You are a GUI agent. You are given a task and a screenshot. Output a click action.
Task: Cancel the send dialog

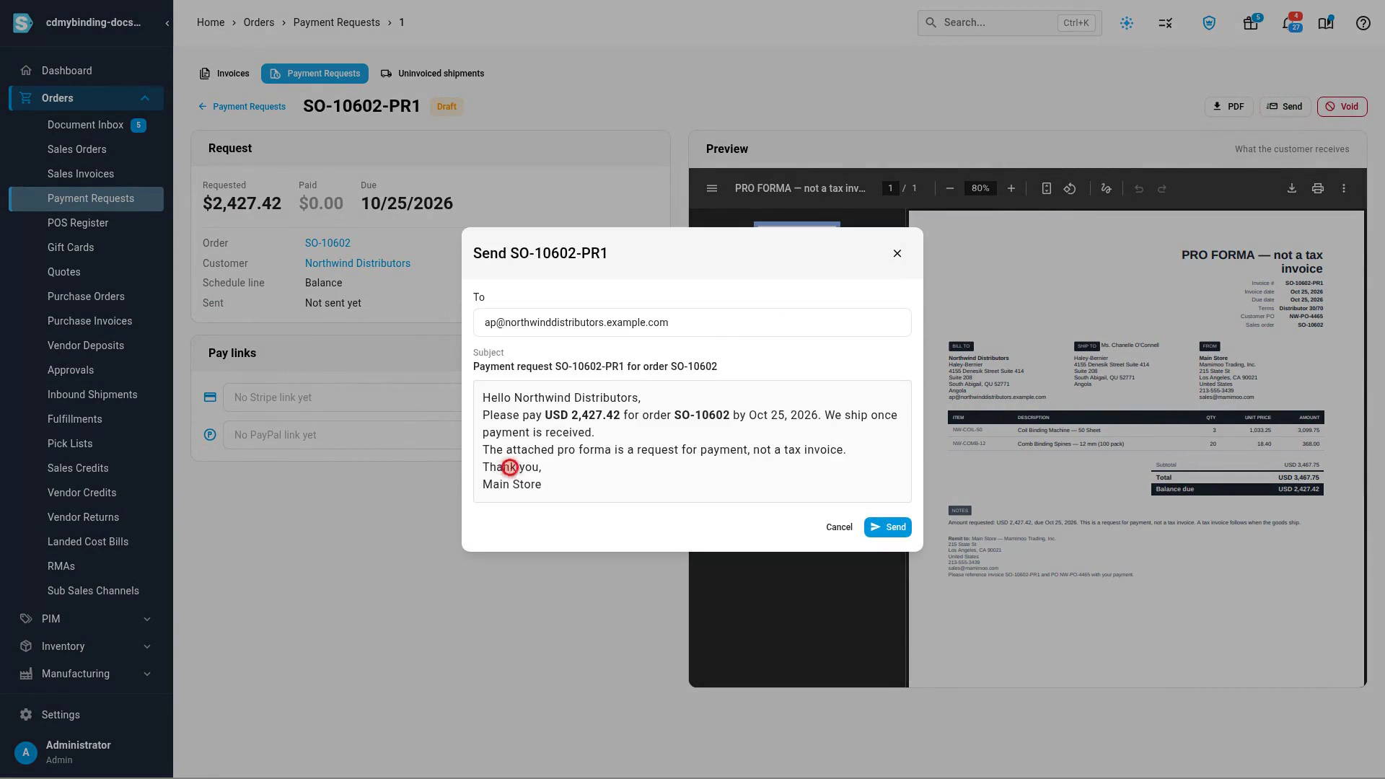(x=839, y=527)
